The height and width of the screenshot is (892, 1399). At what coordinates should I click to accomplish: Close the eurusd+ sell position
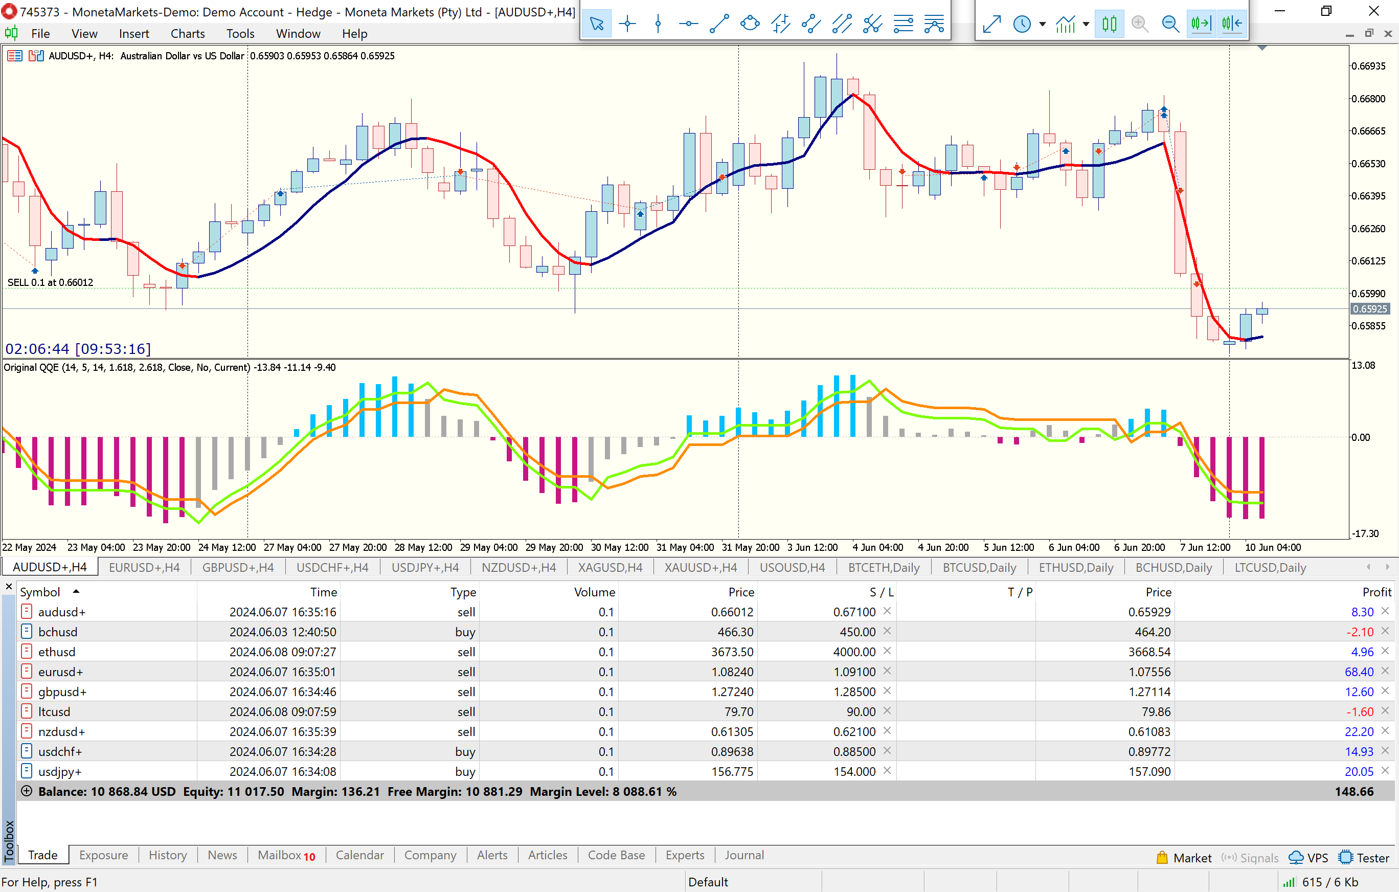(1385, 671)
